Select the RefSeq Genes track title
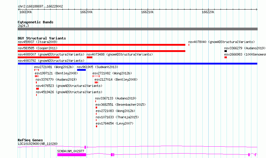The width and height of the screenshot is (266, 158). (30, 140)
